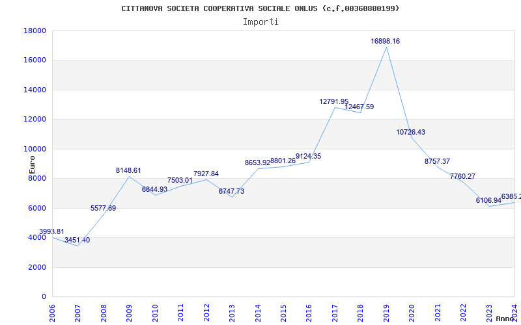The height and width of the screenshot is (325, 521).
Task: Select the 12467.59 data label
Action: coord(359,107)
